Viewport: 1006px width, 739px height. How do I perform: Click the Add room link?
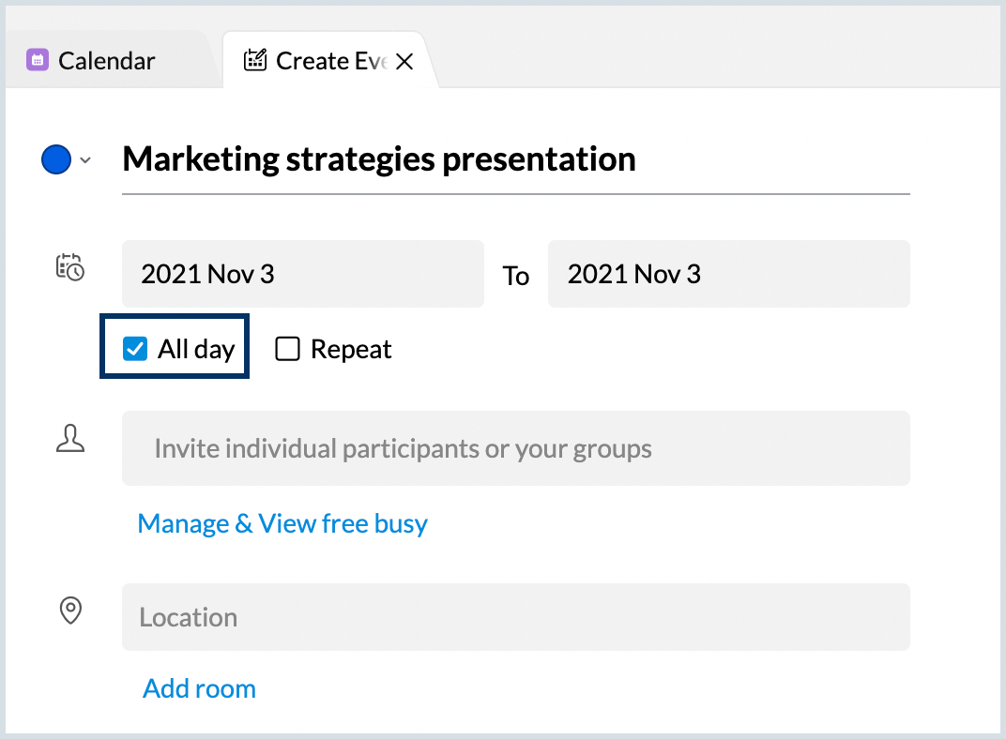click(x=199, y=688)
